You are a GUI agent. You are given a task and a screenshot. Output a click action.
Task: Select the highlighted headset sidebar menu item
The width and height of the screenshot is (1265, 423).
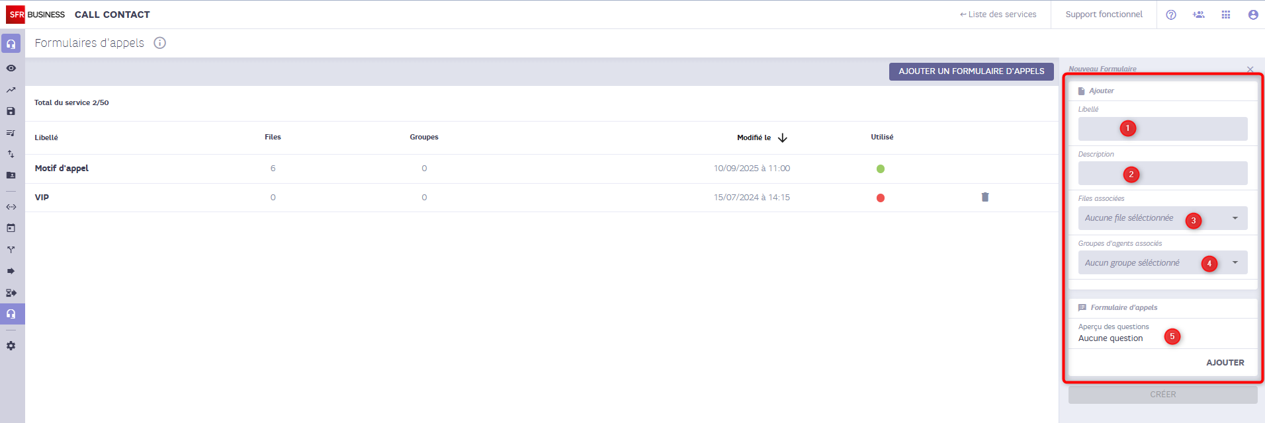11,314
